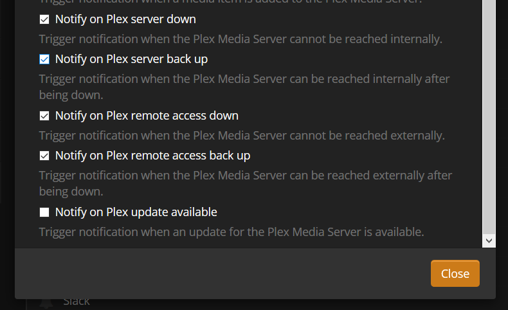Click the Slack bell icon below the dialog
The image size is (508, 310).
click(46, 302)
